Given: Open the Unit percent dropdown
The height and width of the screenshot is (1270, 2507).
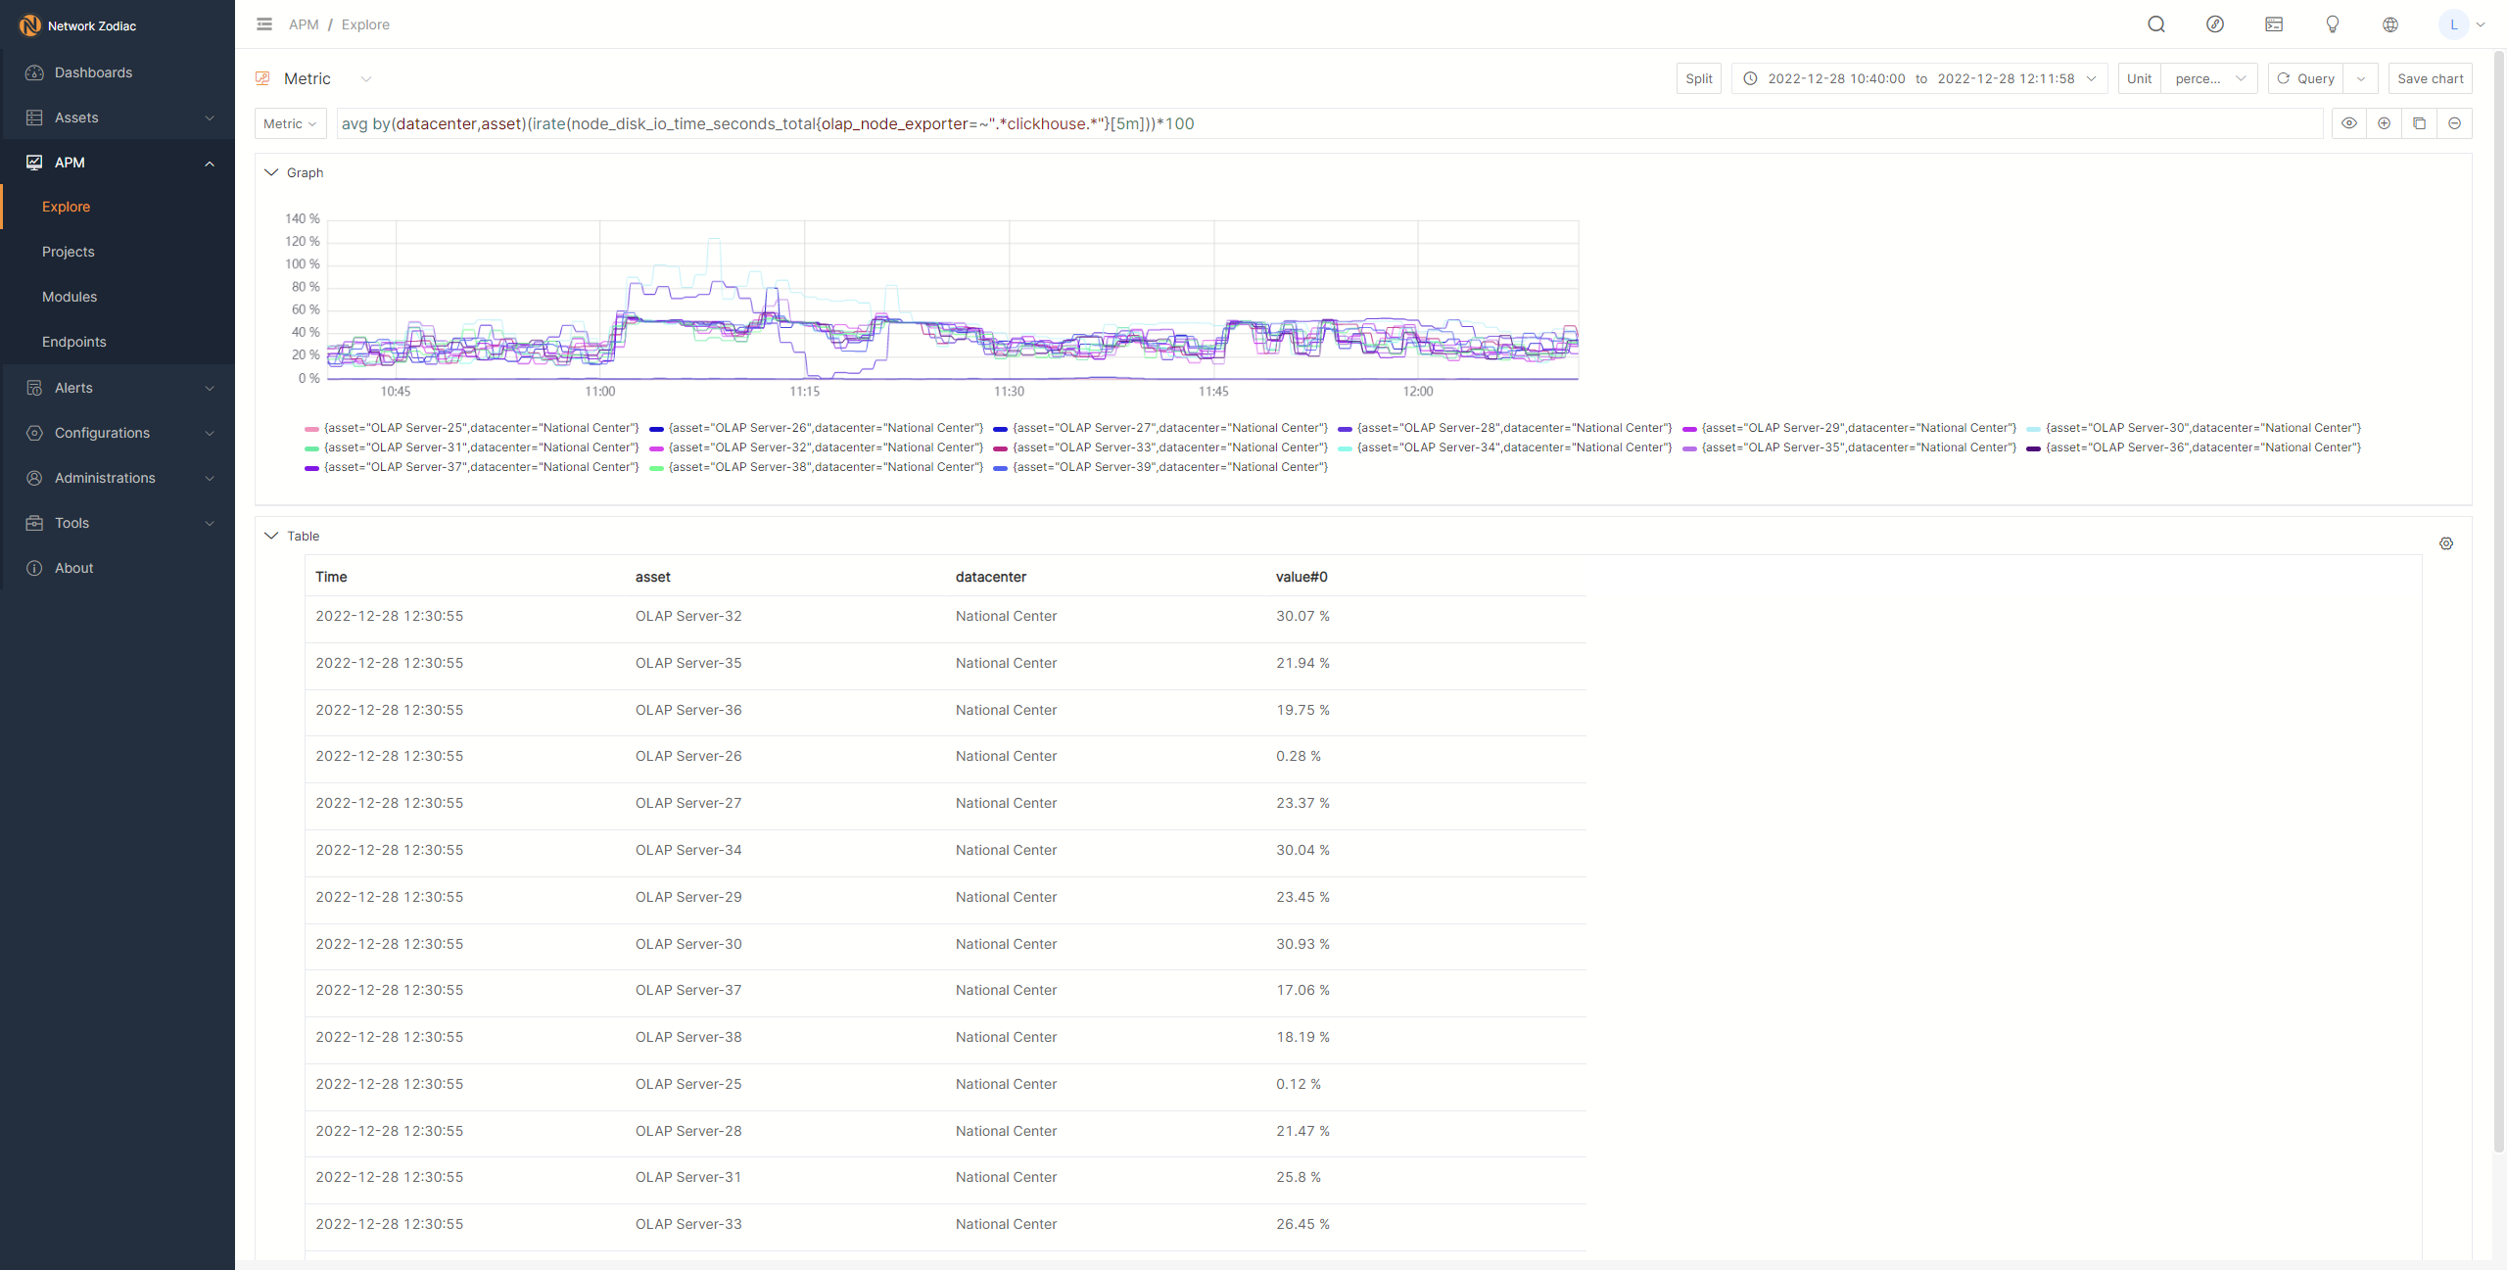Looking at the screenshot, I should click(x=2208, y=78).
